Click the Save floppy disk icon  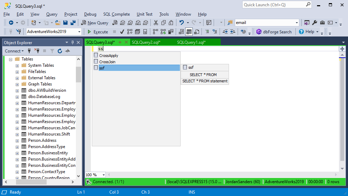pos(65,23)
